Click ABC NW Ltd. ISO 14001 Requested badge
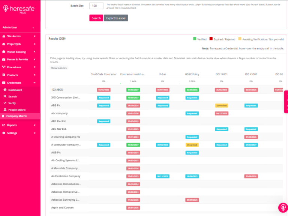 (222, 129)
